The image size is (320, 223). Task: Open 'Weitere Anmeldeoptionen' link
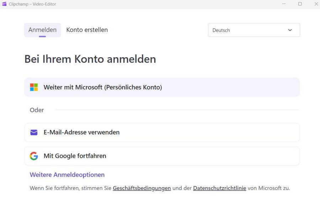click(67, 175)
